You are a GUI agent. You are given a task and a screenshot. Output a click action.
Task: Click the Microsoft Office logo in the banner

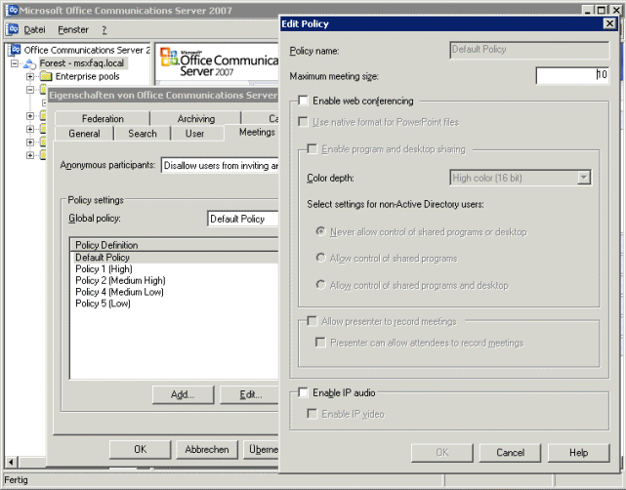click(x=169, y=57)
